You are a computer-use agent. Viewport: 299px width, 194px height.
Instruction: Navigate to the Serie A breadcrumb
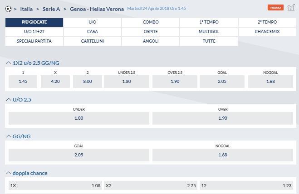(x=51, y=9)
